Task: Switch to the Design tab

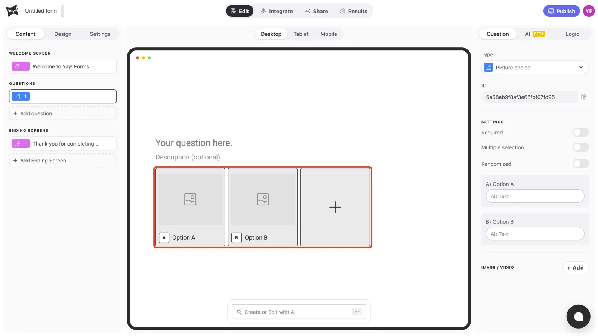Action: coord(63,34)
